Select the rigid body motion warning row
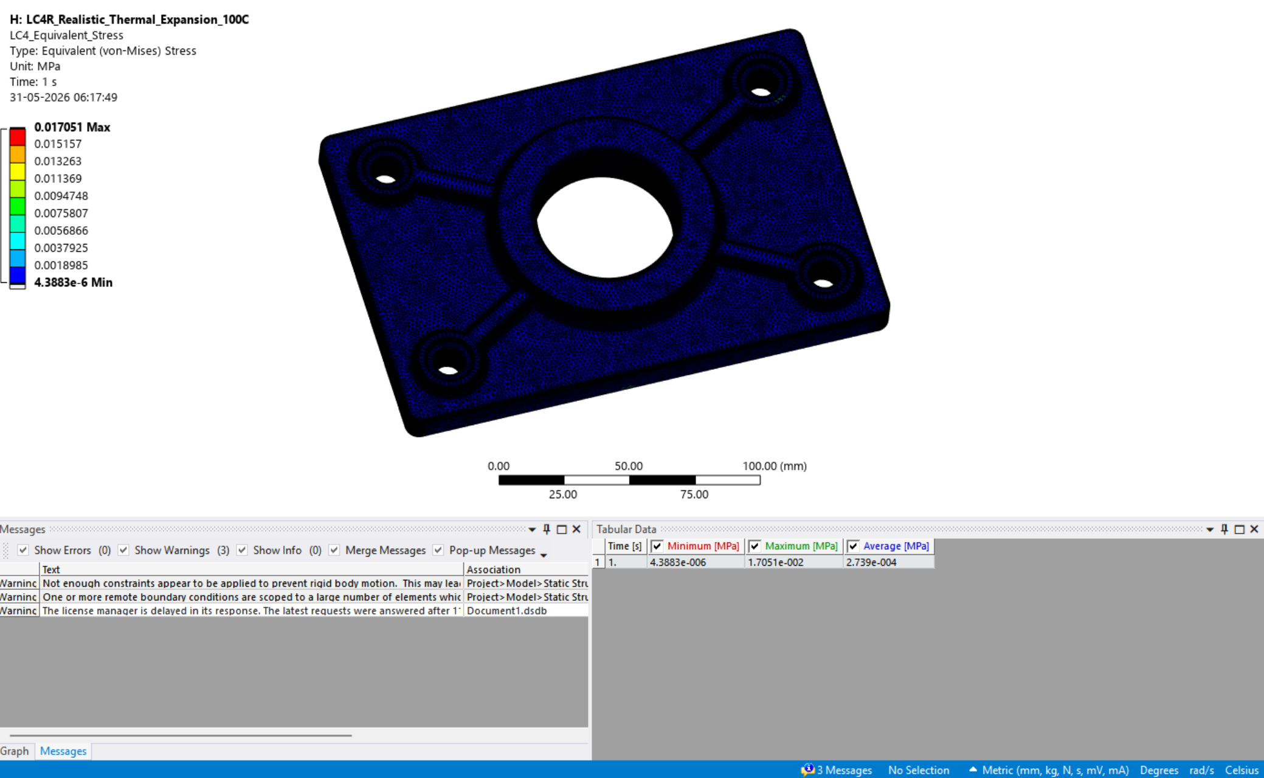This screenshot has height=778, width=1264. coord(294,583)
